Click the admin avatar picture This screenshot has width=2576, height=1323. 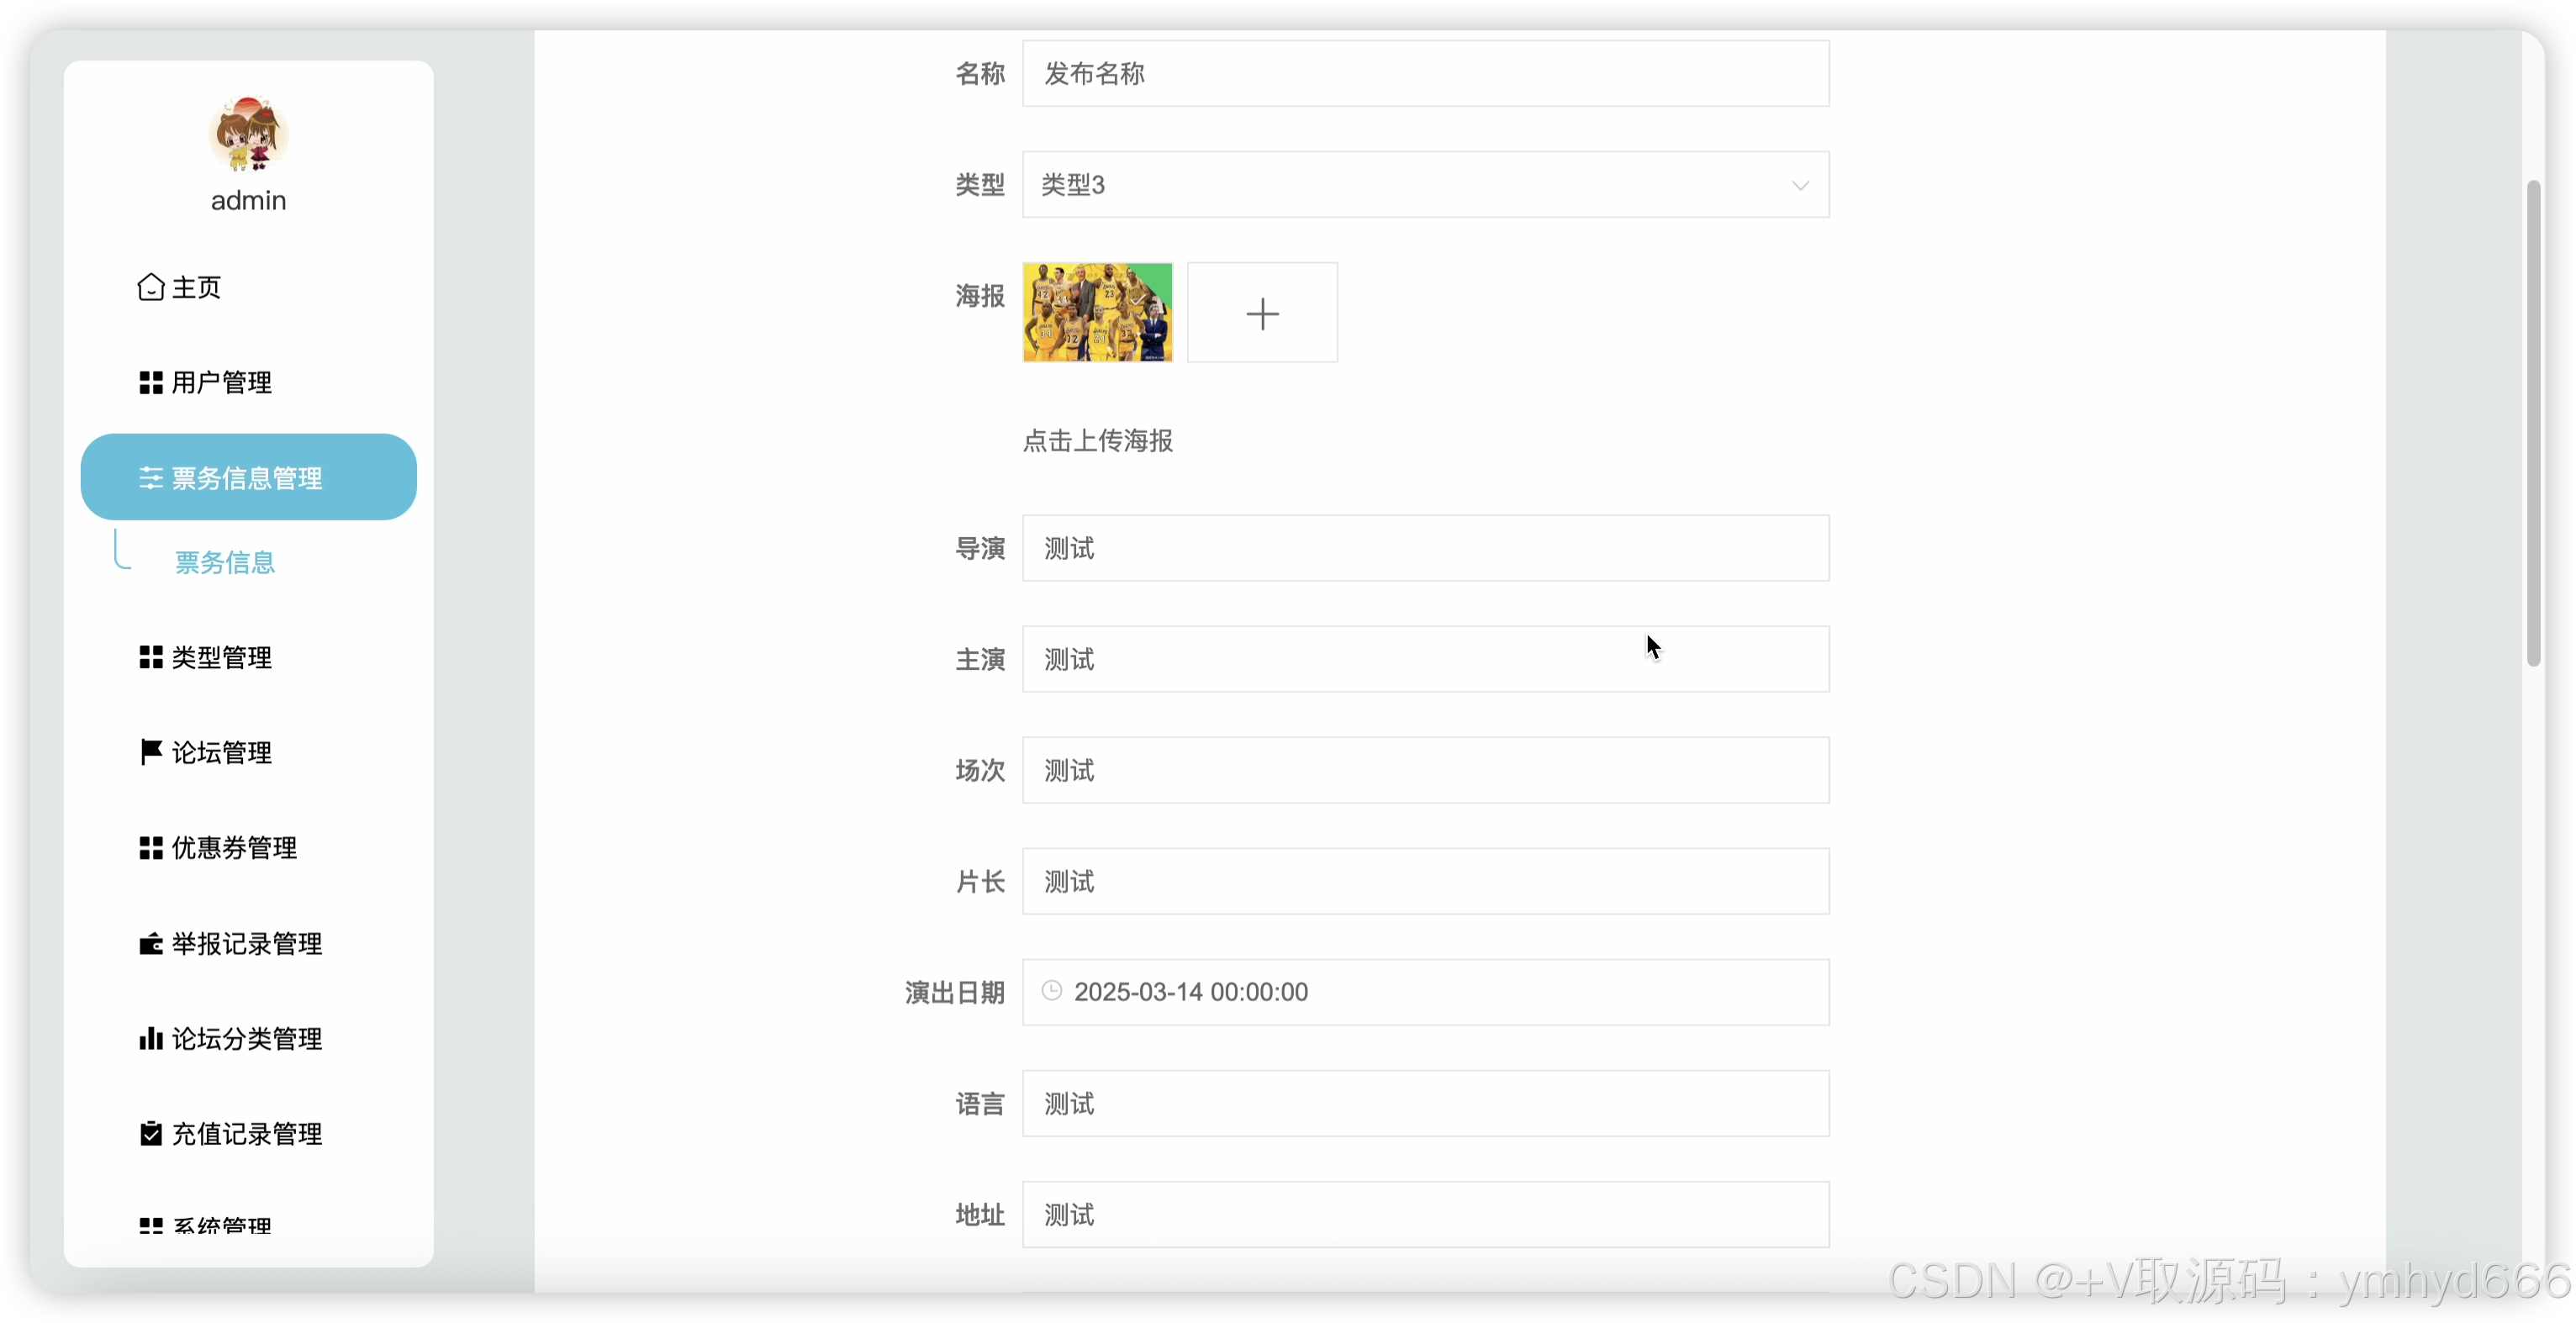coord(249,134)
